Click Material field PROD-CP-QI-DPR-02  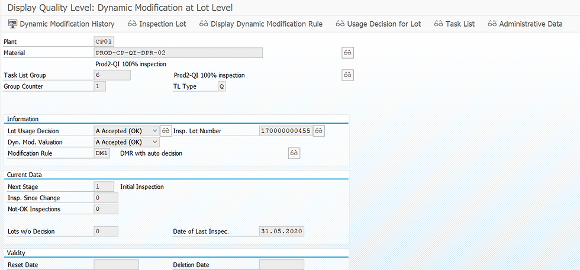pyautogui.click(x=178, y=53)
